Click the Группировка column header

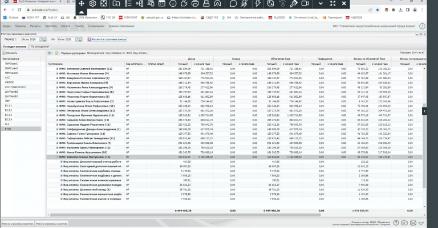coord(86,64)
